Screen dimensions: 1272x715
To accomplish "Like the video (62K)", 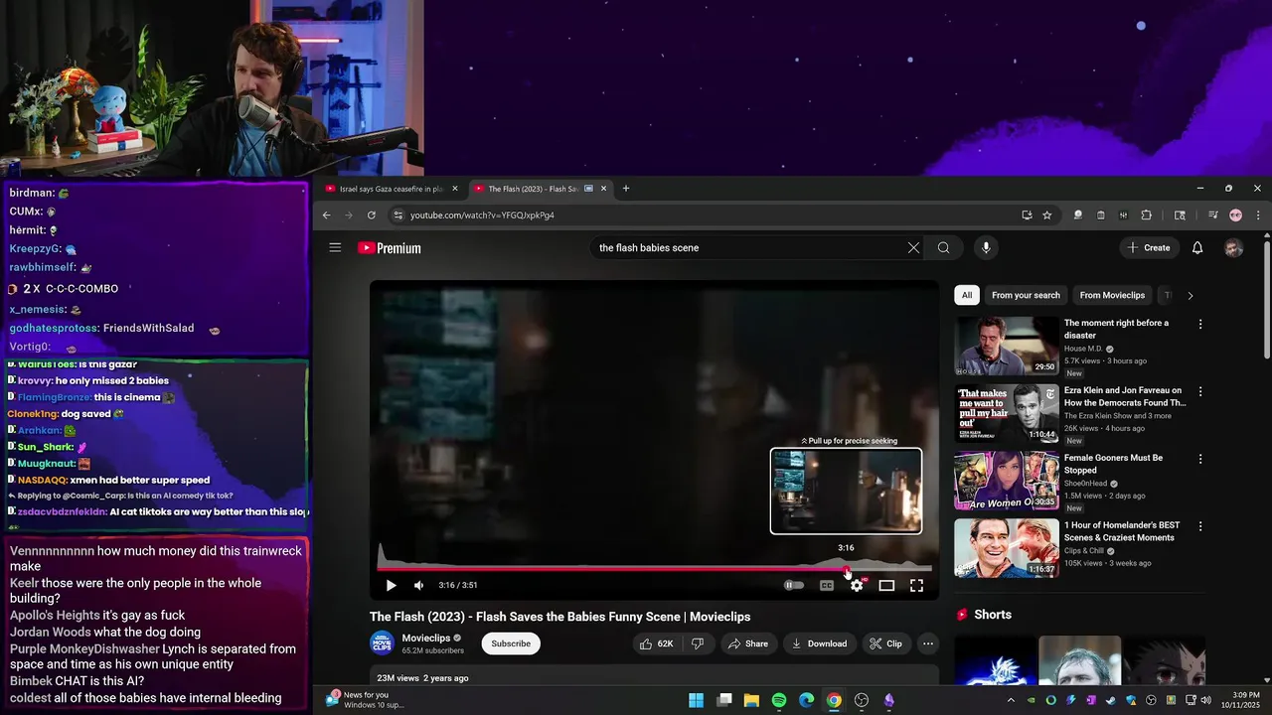I will pyautogui.click(x=657, y=643).
